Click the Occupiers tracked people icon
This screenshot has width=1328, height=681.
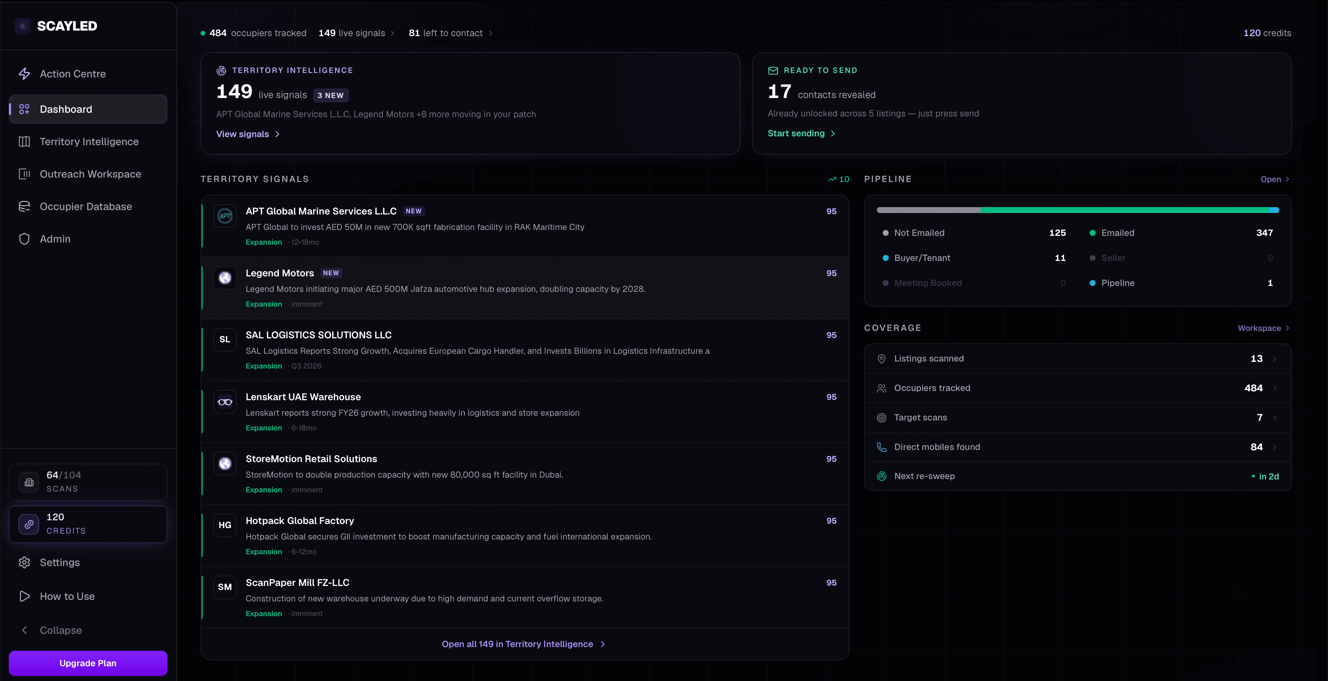(882, 388)
